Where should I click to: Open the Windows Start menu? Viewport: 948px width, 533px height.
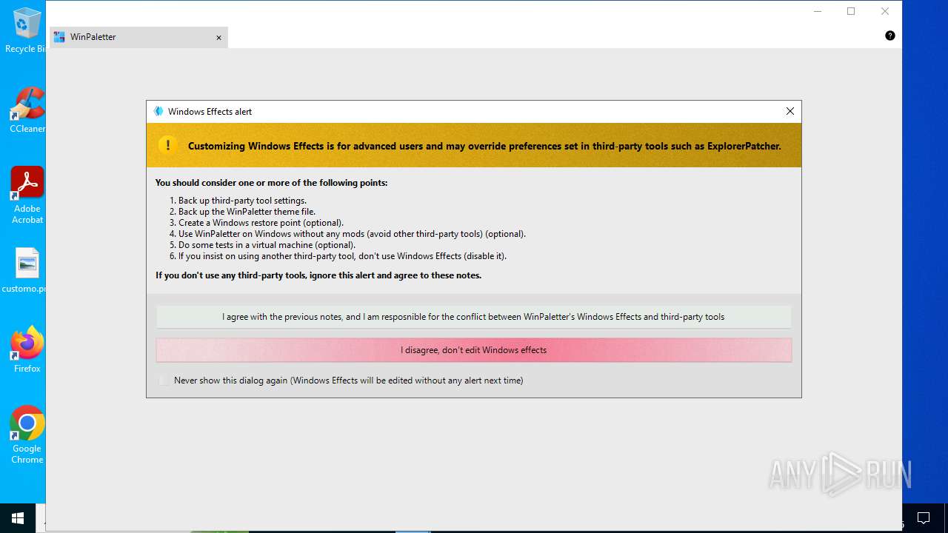18,518
